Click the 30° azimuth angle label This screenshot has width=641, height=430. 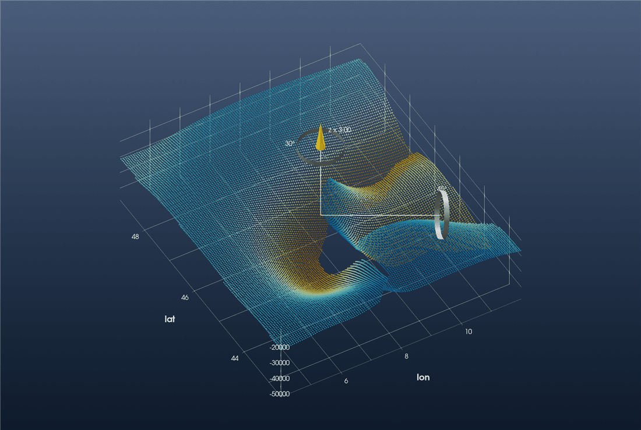pos(290,144)
